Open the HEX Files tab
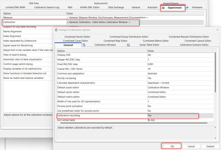 coord(34,3)
